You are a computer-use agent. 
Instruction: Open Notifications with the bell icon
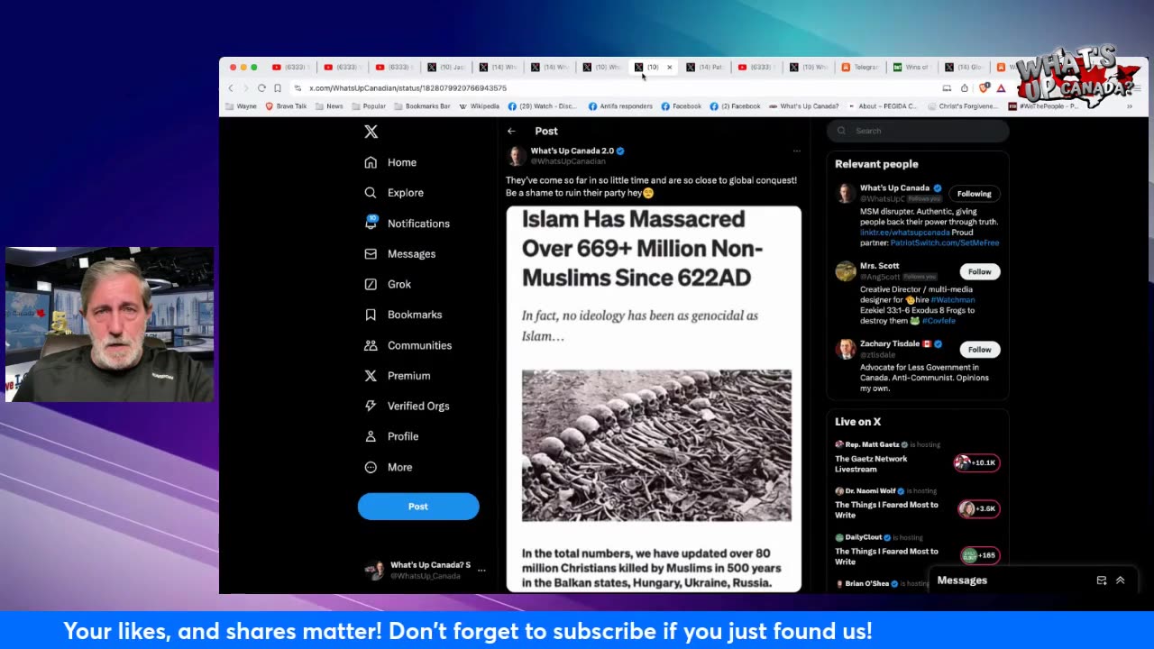tap(407, 224)
